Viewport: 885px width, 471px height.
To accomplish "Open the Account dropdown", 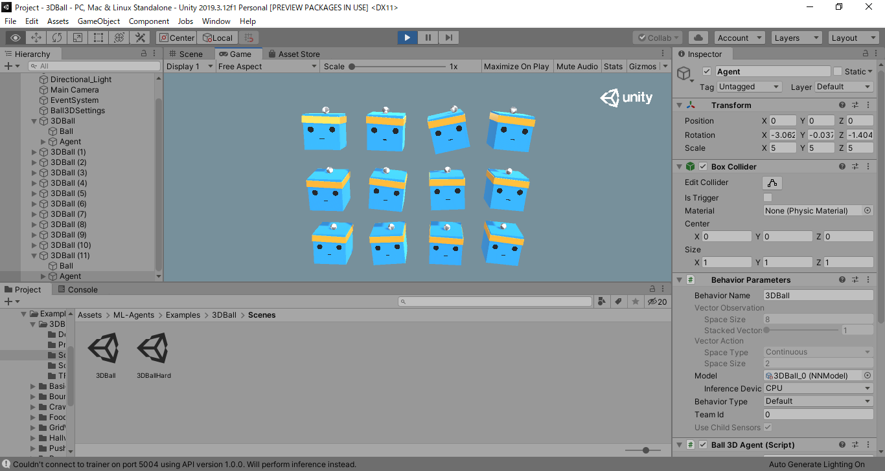I will click(739, 38).
